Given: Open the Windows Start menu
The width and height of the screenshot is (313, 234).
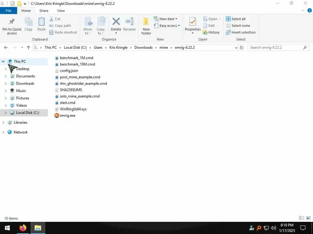Looking at the screenshot, I should 7,228.
